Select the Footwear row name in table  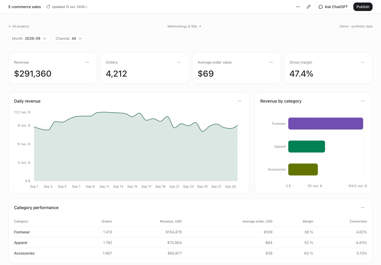pyautogui.click(x=22, y=232)
